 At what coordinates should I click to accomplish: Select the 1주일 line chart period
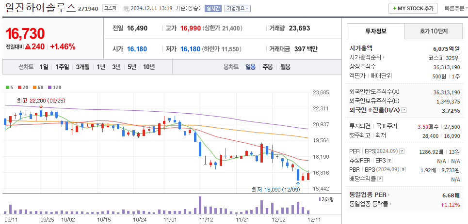(x=62, y=67)
